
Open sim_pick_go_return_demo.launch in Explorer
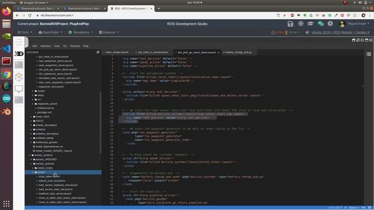(x=58, y=69)
